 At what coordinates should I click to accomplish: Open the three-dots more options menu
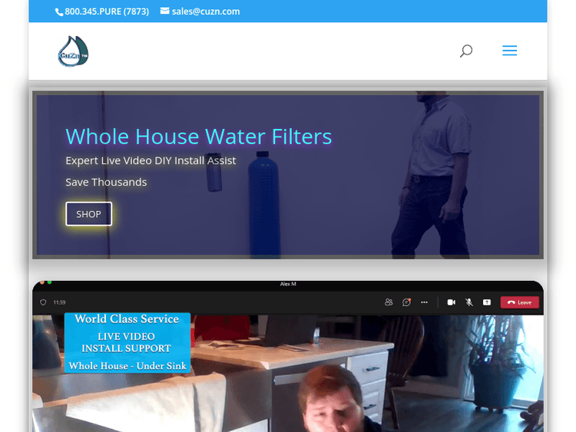click(424, 302)
